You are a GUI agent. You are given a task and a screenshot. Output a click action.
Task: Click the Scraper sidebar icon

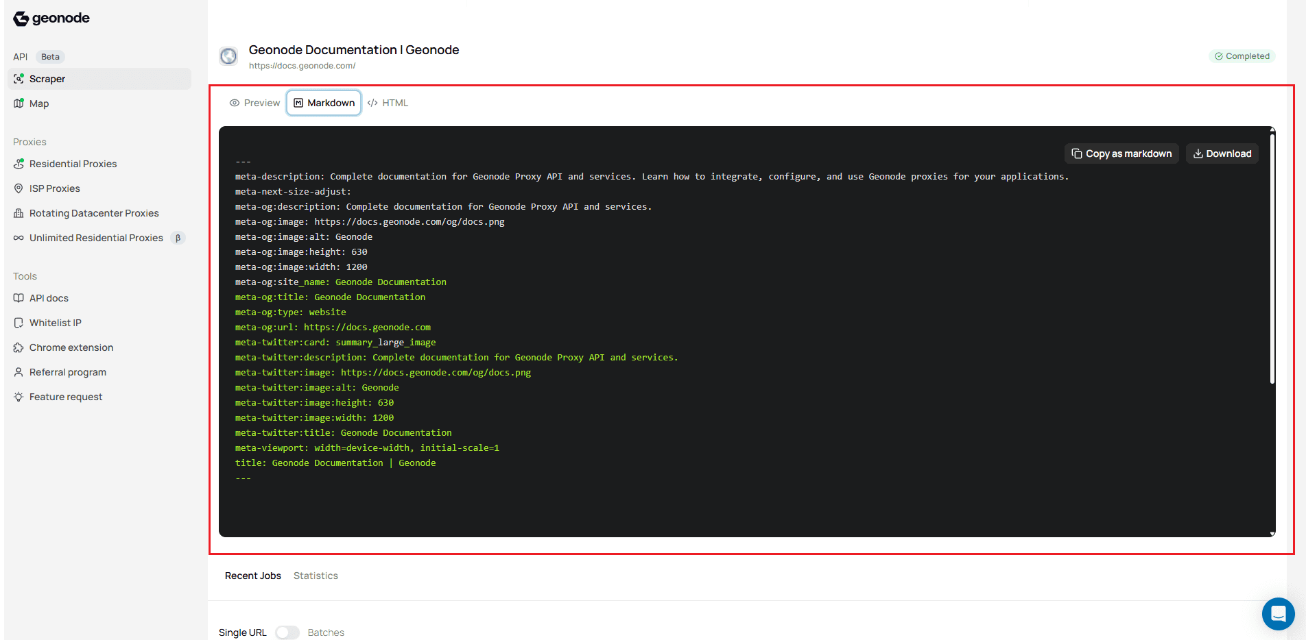pos(19,79)
